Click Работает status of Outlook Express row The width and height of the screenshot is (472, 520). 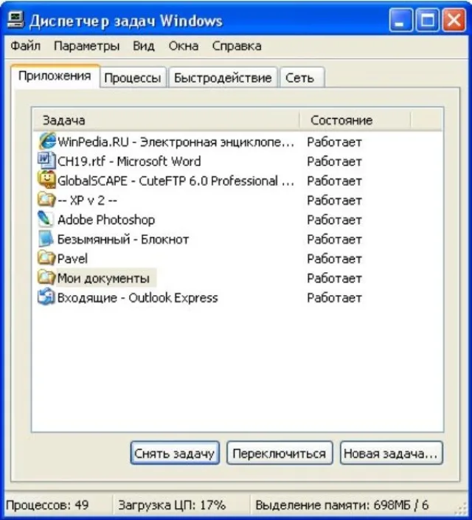pyautogui.click(x=334, y=297)
